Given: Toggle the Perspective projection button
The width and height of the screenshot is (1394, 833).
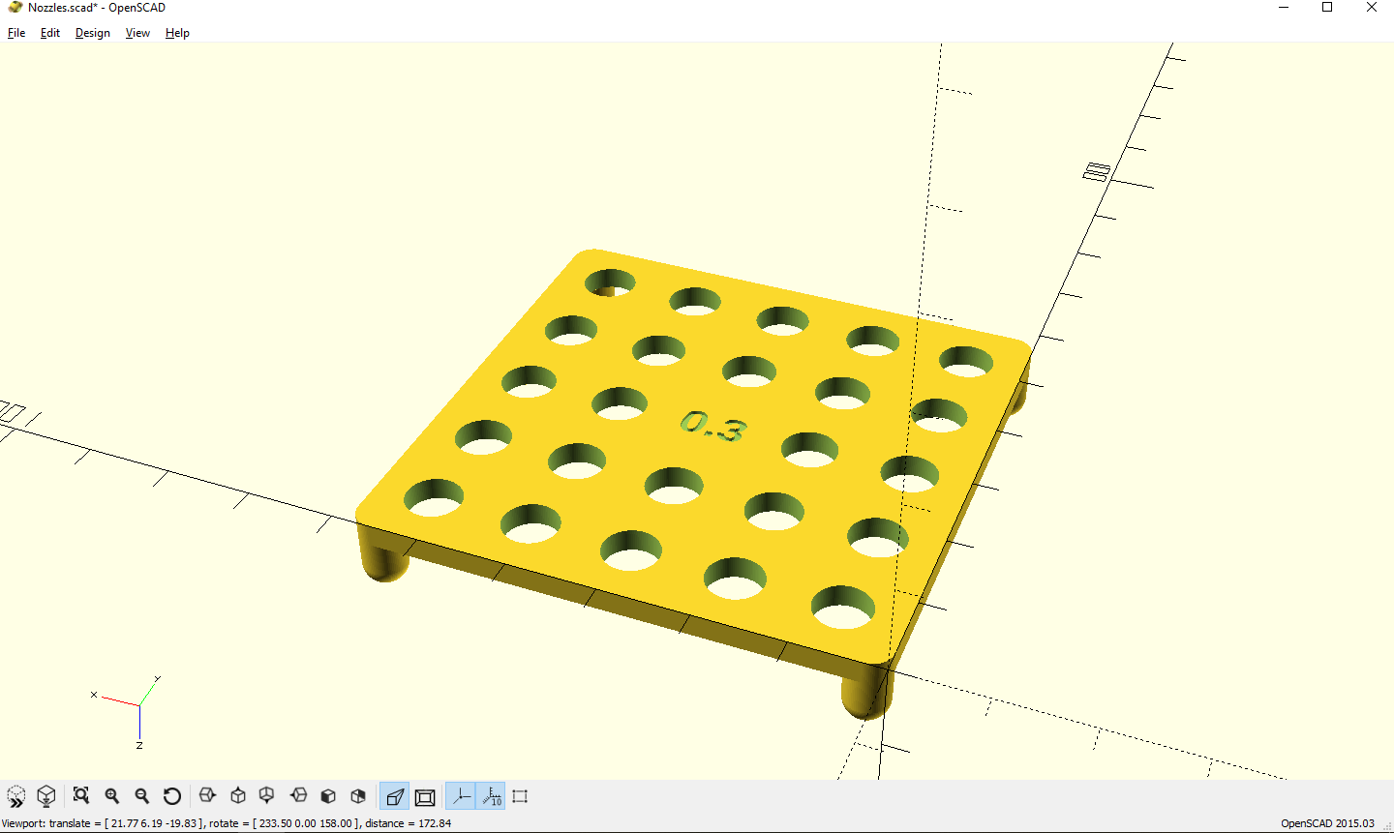Looking at the screenshot, I should click(x=394, y=796).
